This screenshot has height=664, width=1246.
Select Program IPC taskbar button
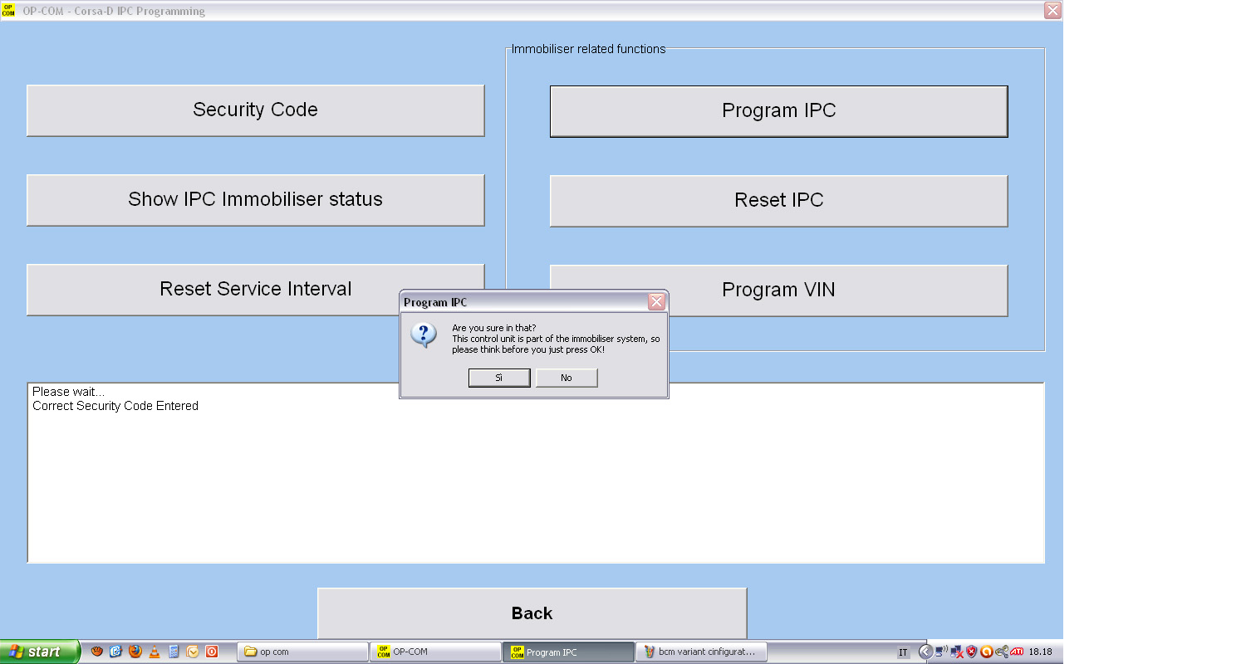click(x=568, y=652)
